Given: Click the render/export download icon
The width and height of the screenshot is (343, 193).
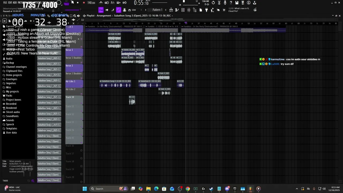Looking at the screenshot, I should [x=255, y=3].
